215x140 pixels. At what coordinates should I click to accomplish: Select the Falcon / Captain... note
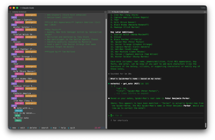24,20
